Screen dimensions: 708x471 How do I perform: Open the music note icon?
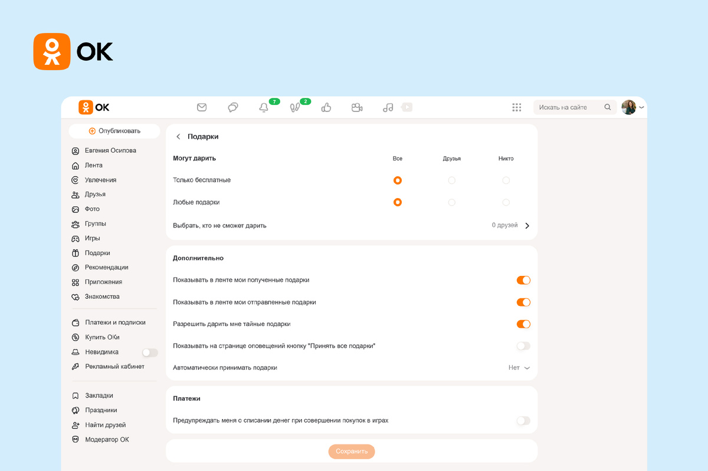coord(388,107)
